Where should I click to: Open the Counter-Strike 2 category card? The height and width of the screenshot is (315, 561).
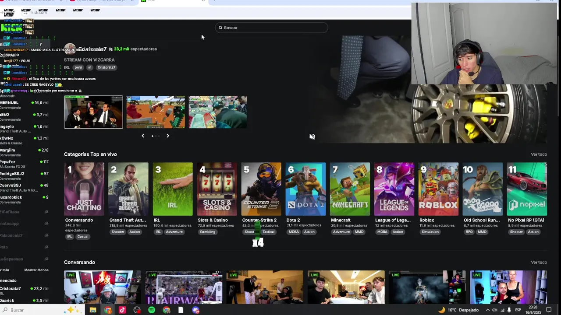tap(261, 189)
